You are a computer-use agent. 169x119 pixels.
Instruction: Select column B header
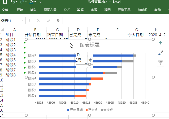pos(35,30)
